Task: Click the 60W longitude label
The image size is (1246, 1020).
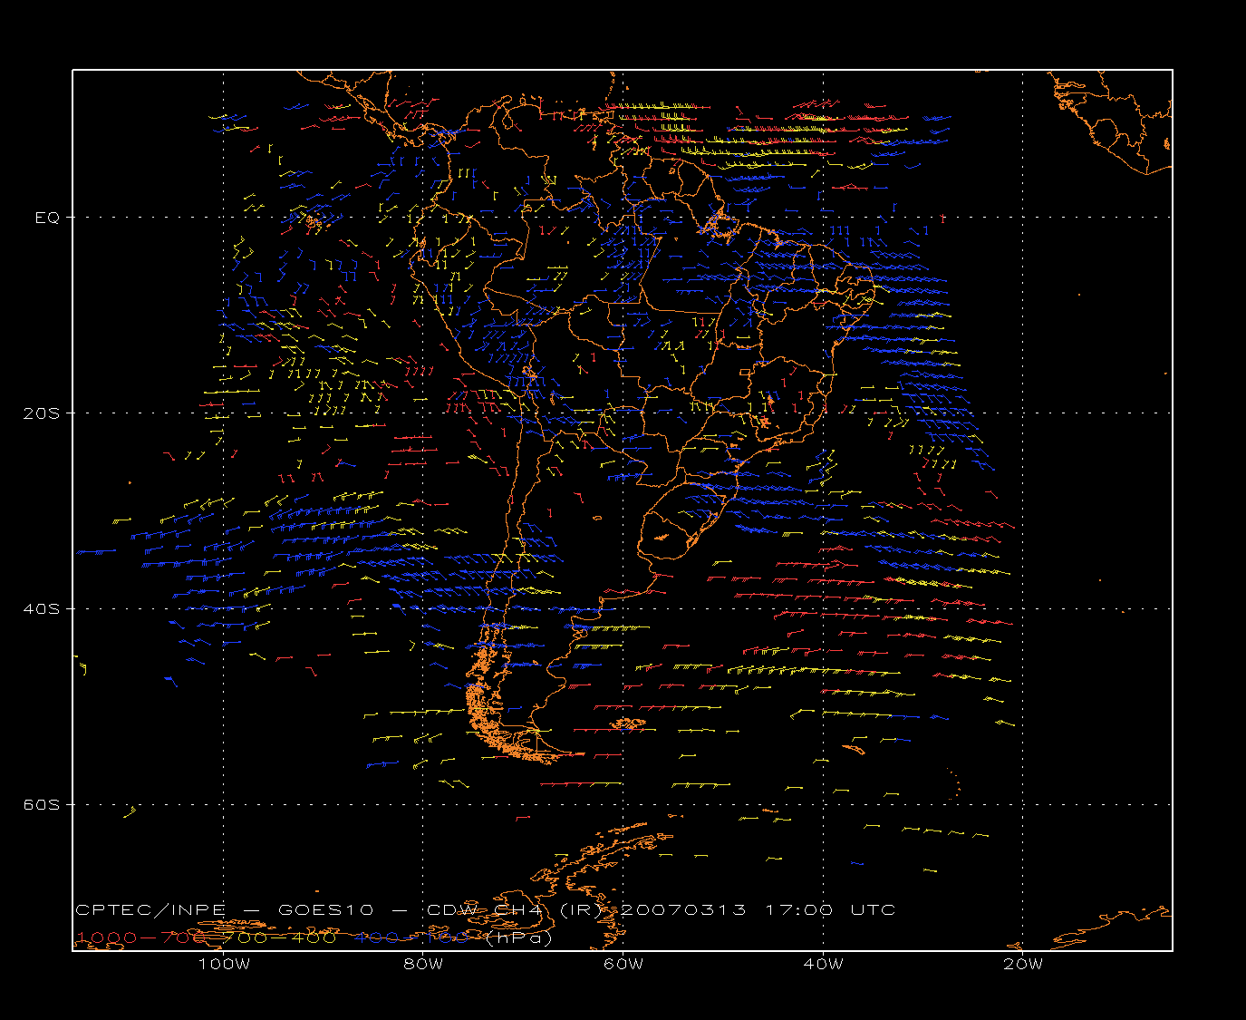Action: (x=623, y=965)
